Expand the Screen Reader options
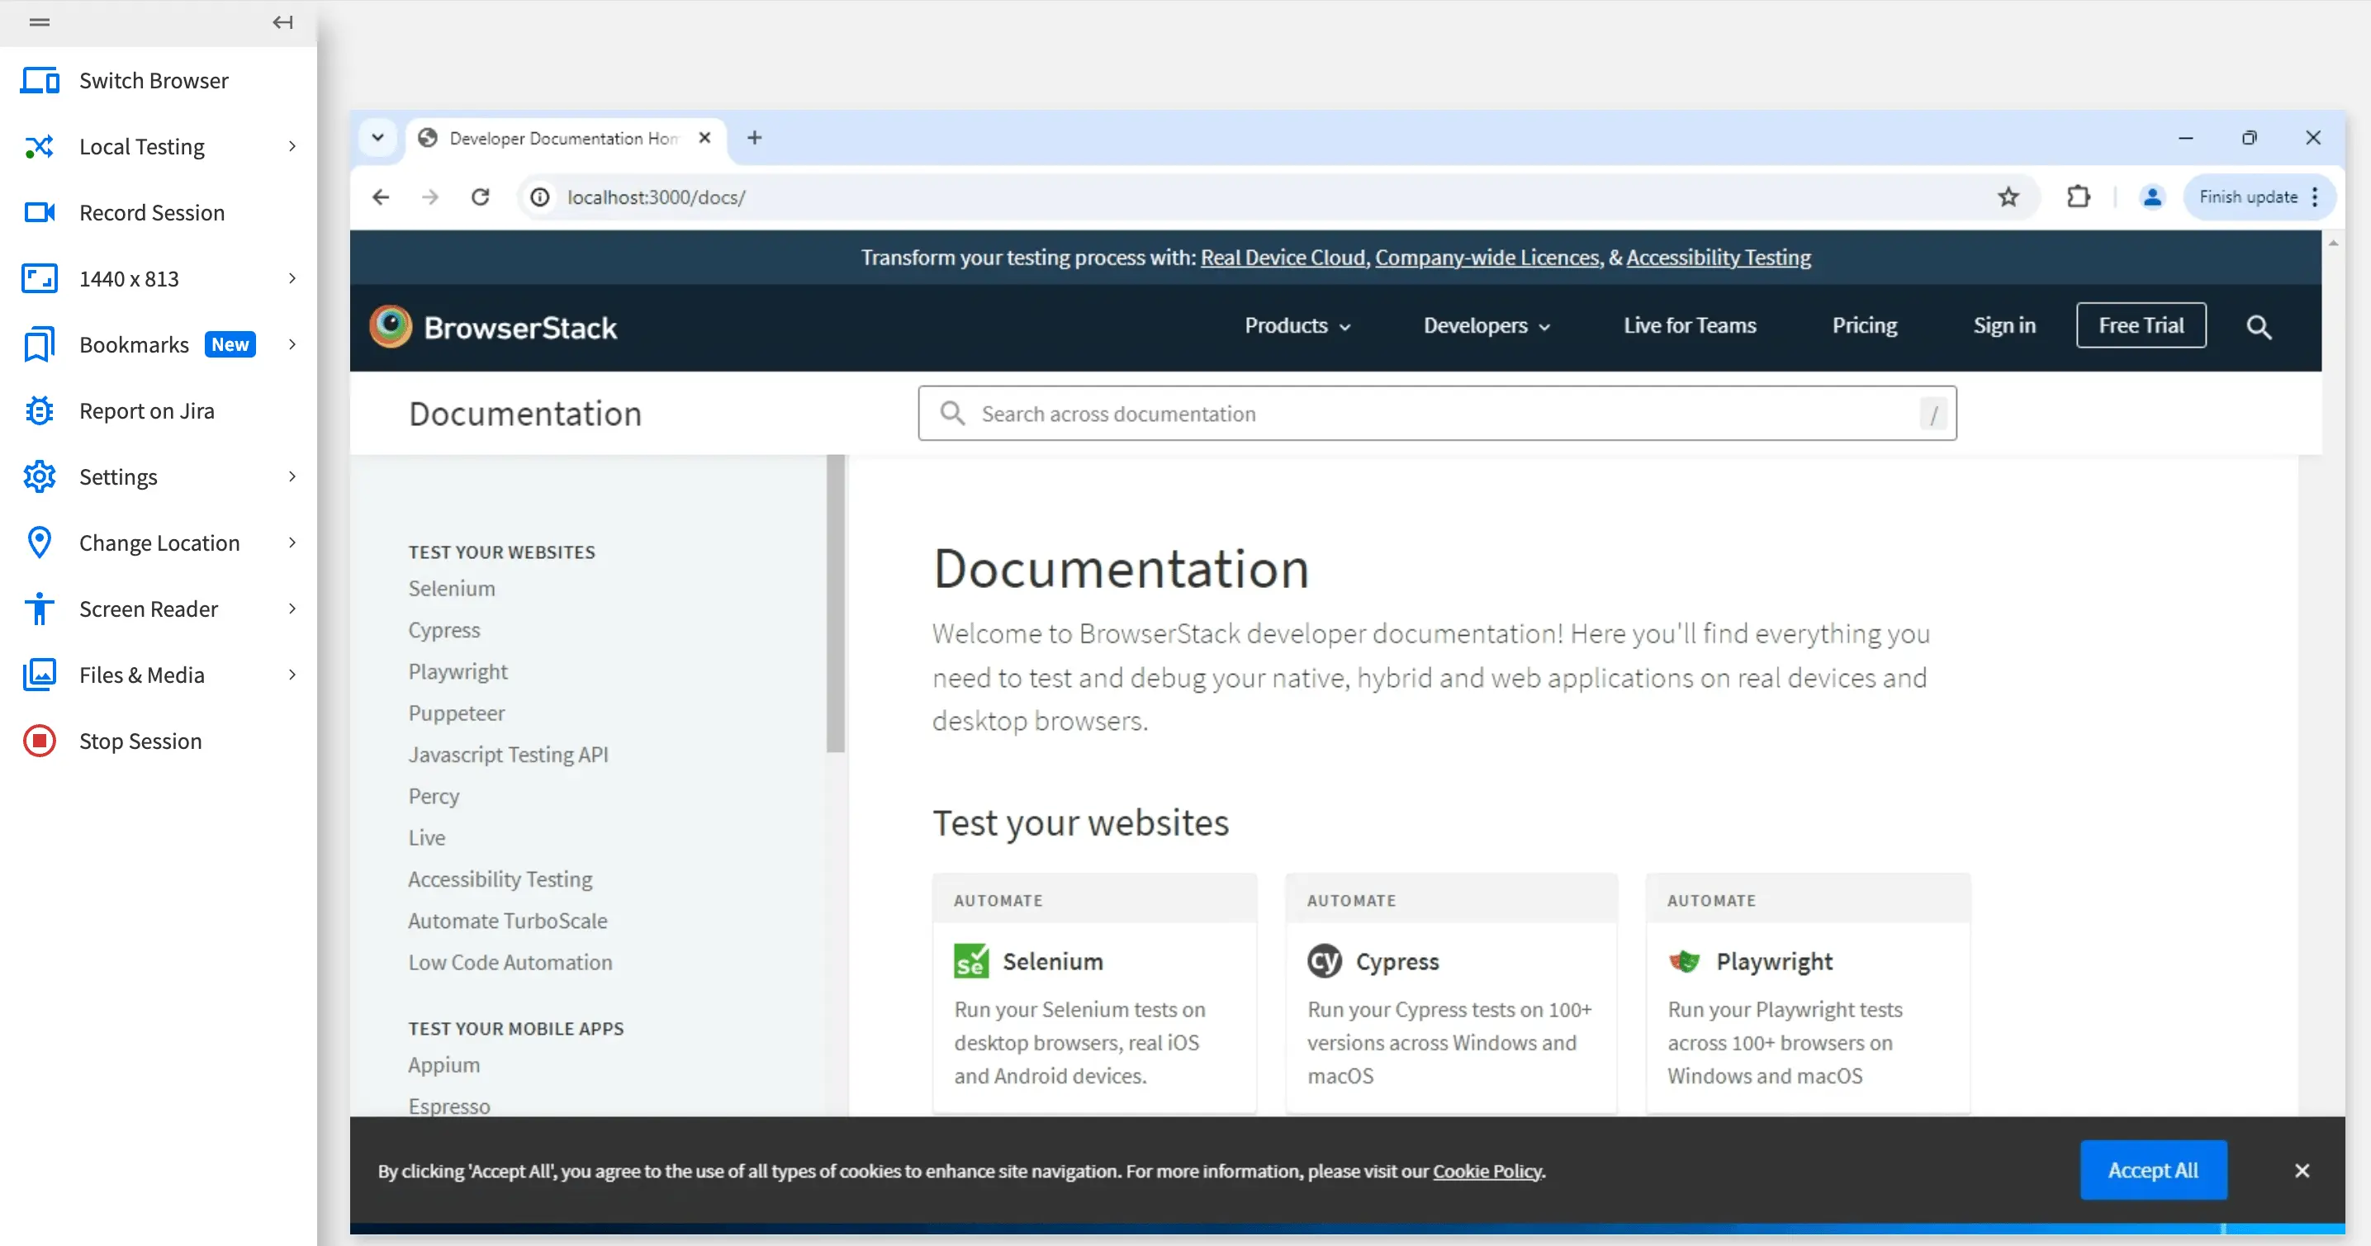 pos(292,609)
